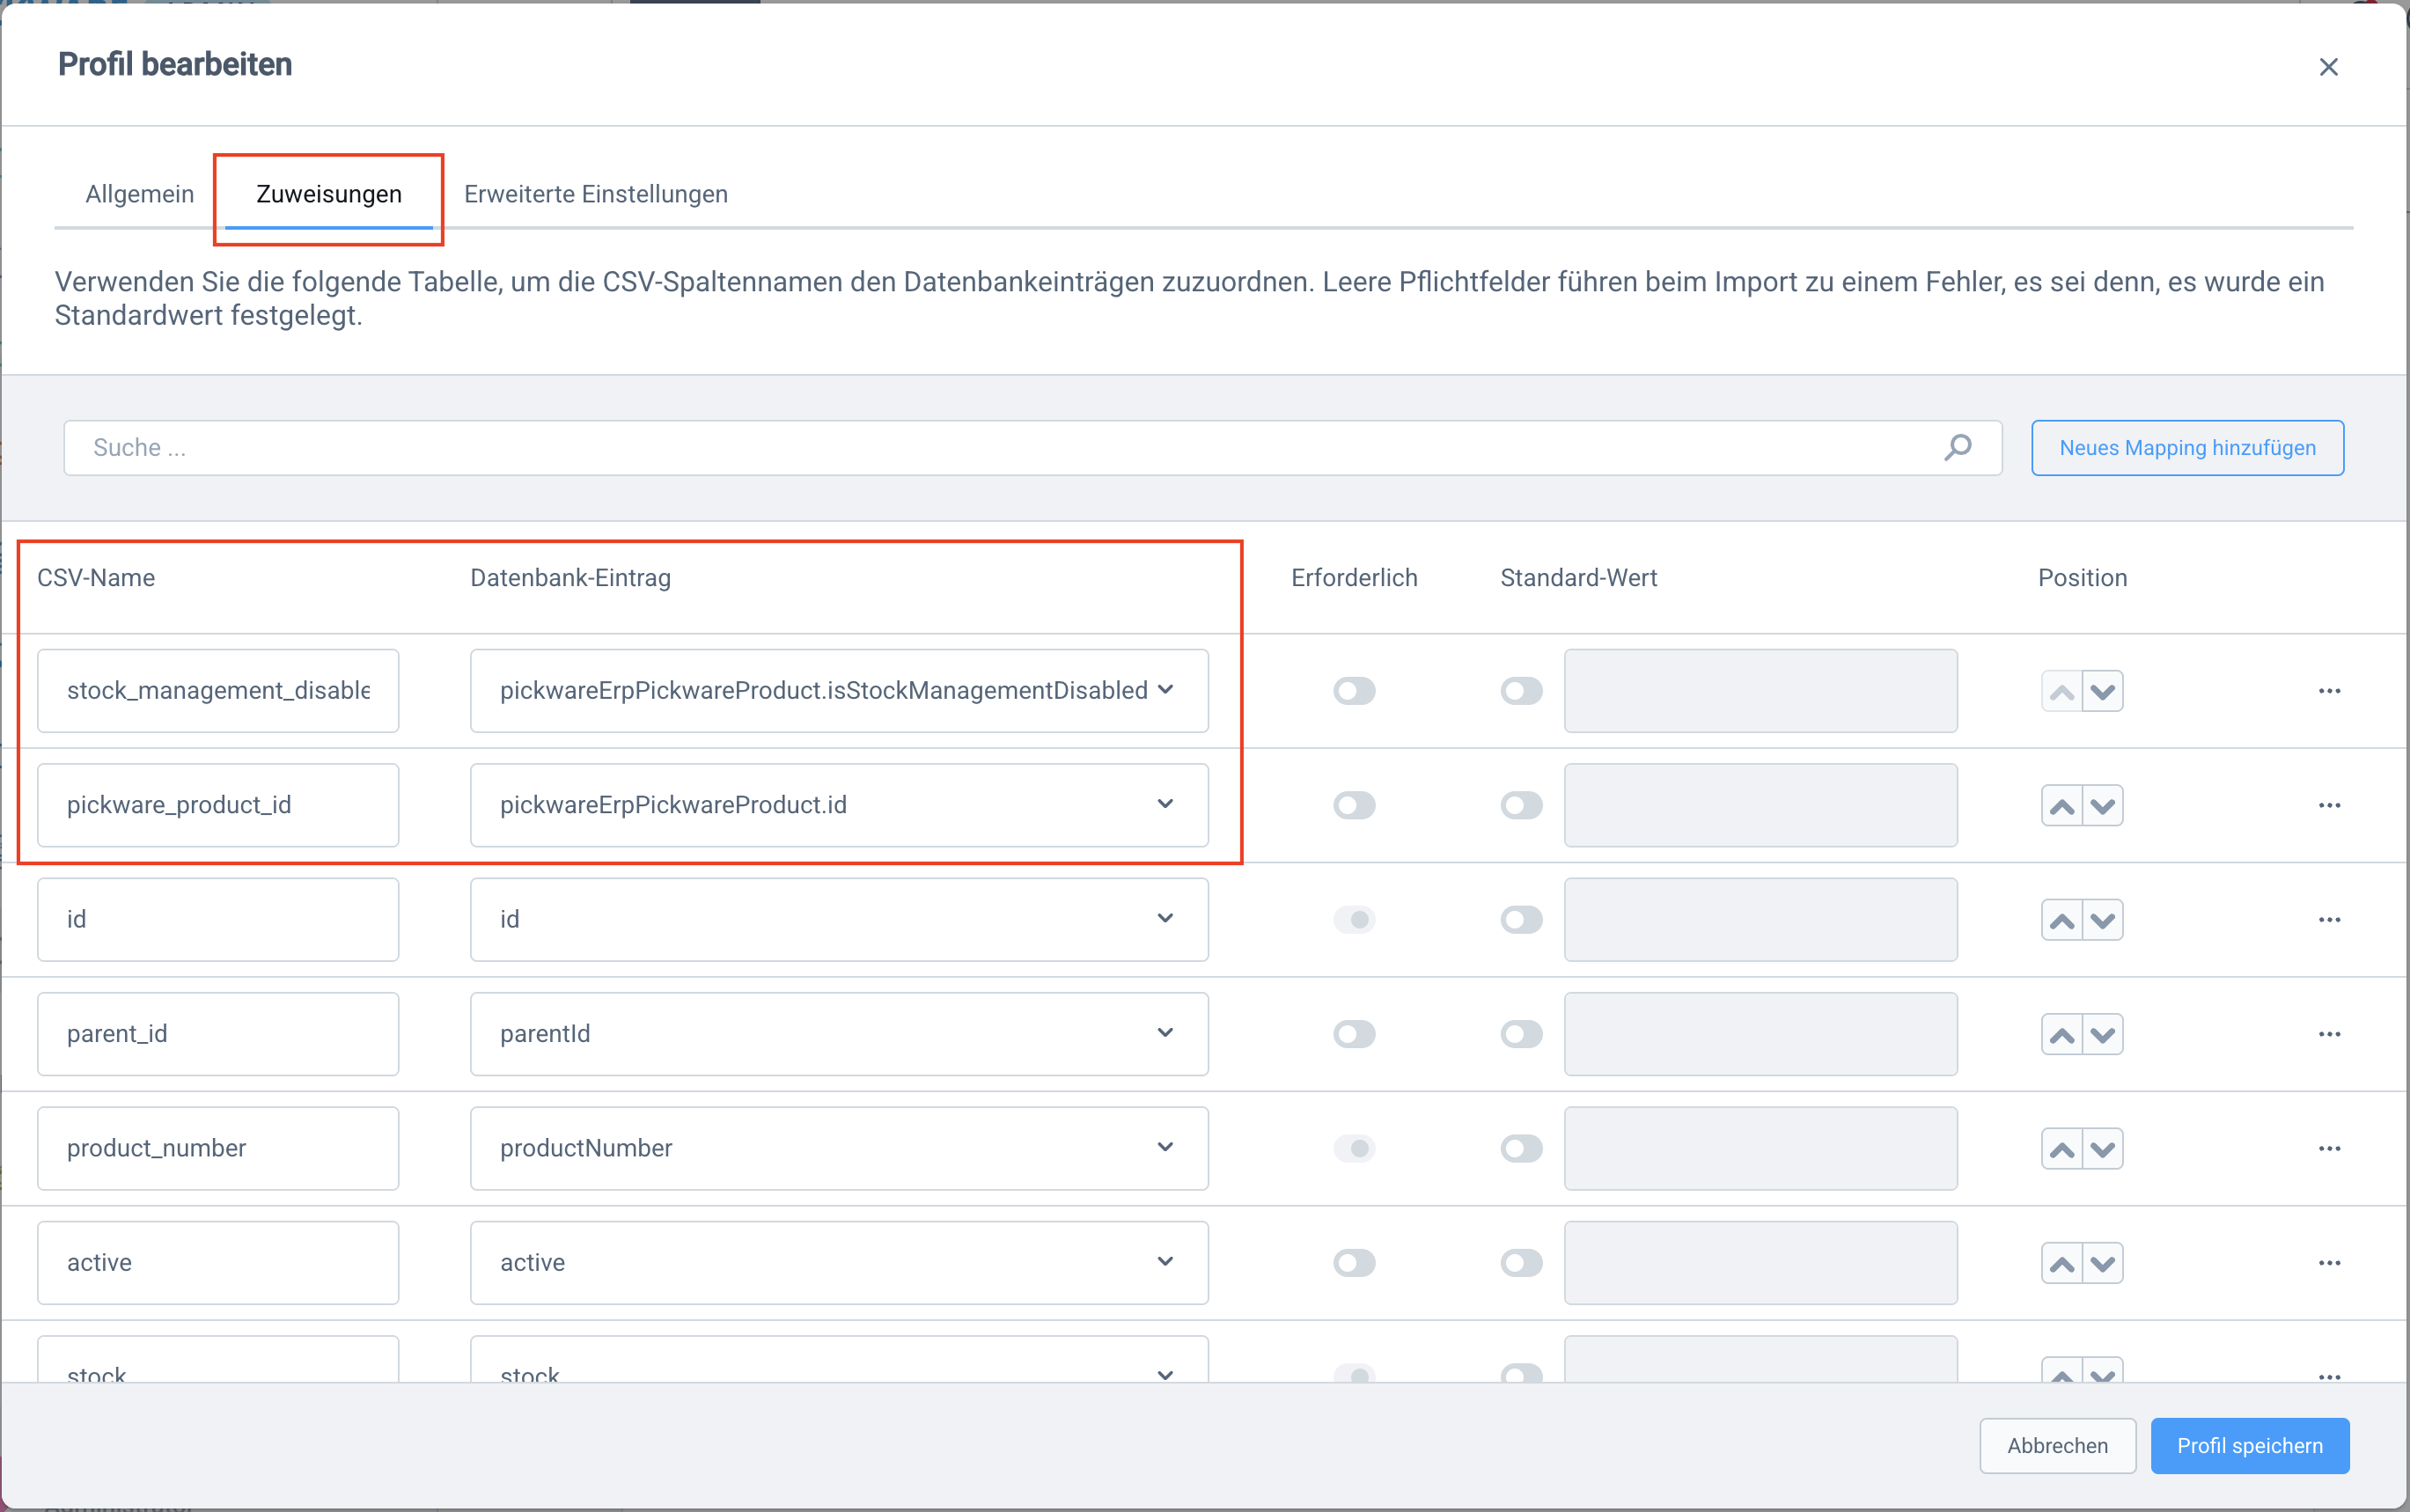Click Profil speichern button
2410x1512 pixels.
(2249, 1446)
